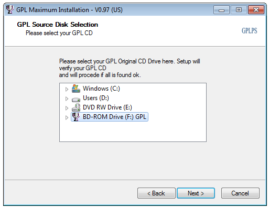The width and height of the screenshot is (269, 208).
Task: Minimize the GPL Maximum Installation window
Action: point(221,10)
